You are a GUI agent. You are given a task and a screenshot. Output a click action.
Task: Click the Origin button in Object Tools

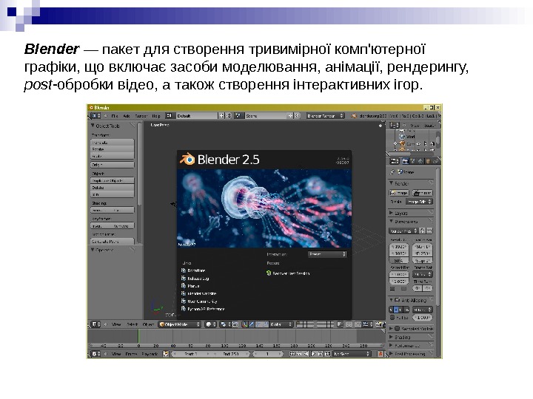pos(113,165)
